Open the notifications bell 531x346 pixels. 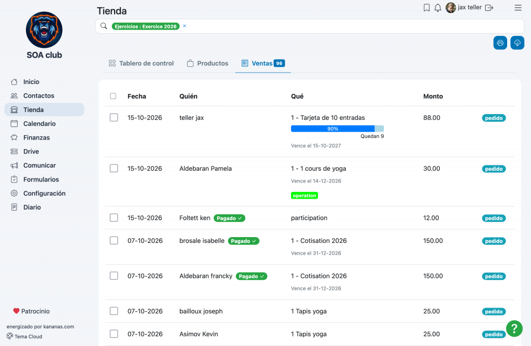[438, 7]
